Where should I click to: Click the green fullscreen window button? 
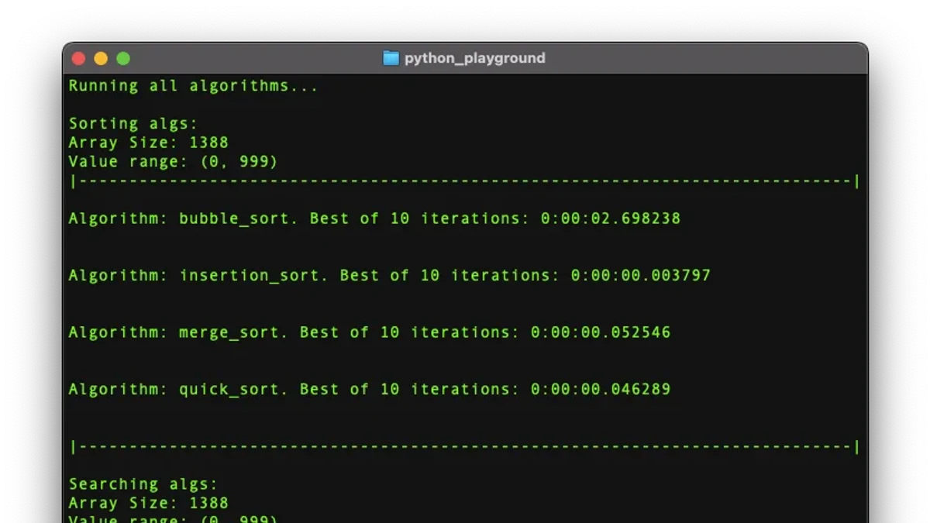(x=123, y=59)
